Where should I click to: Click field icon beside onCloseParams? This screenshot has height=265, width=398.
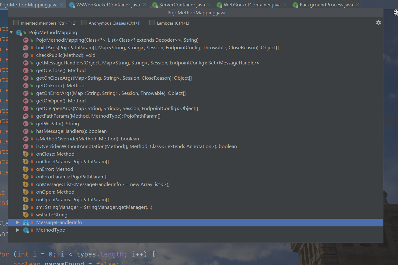26,162
